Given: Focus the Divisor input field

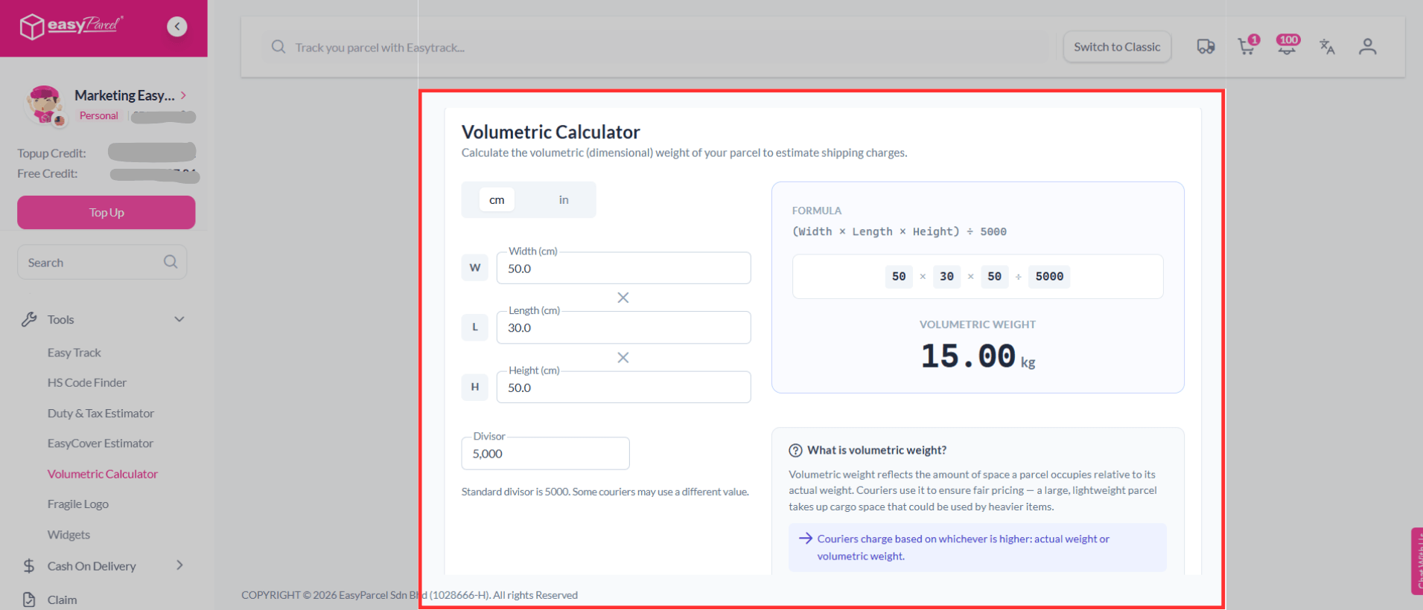Looking at the screenshot, I should pos(545,453).
